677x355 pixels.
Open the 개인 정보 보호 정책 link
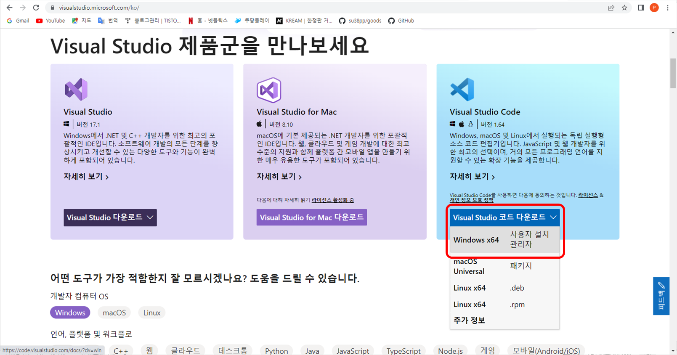click(471, 200)
